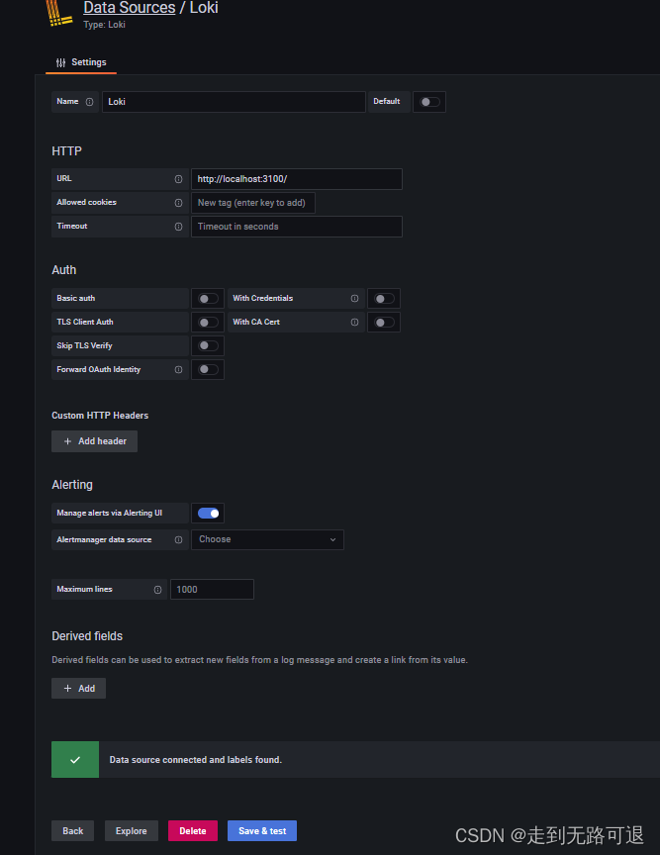This screenshot has width=660, height=855.
Task: Enable the With Credentials switch
Action: 384,298
